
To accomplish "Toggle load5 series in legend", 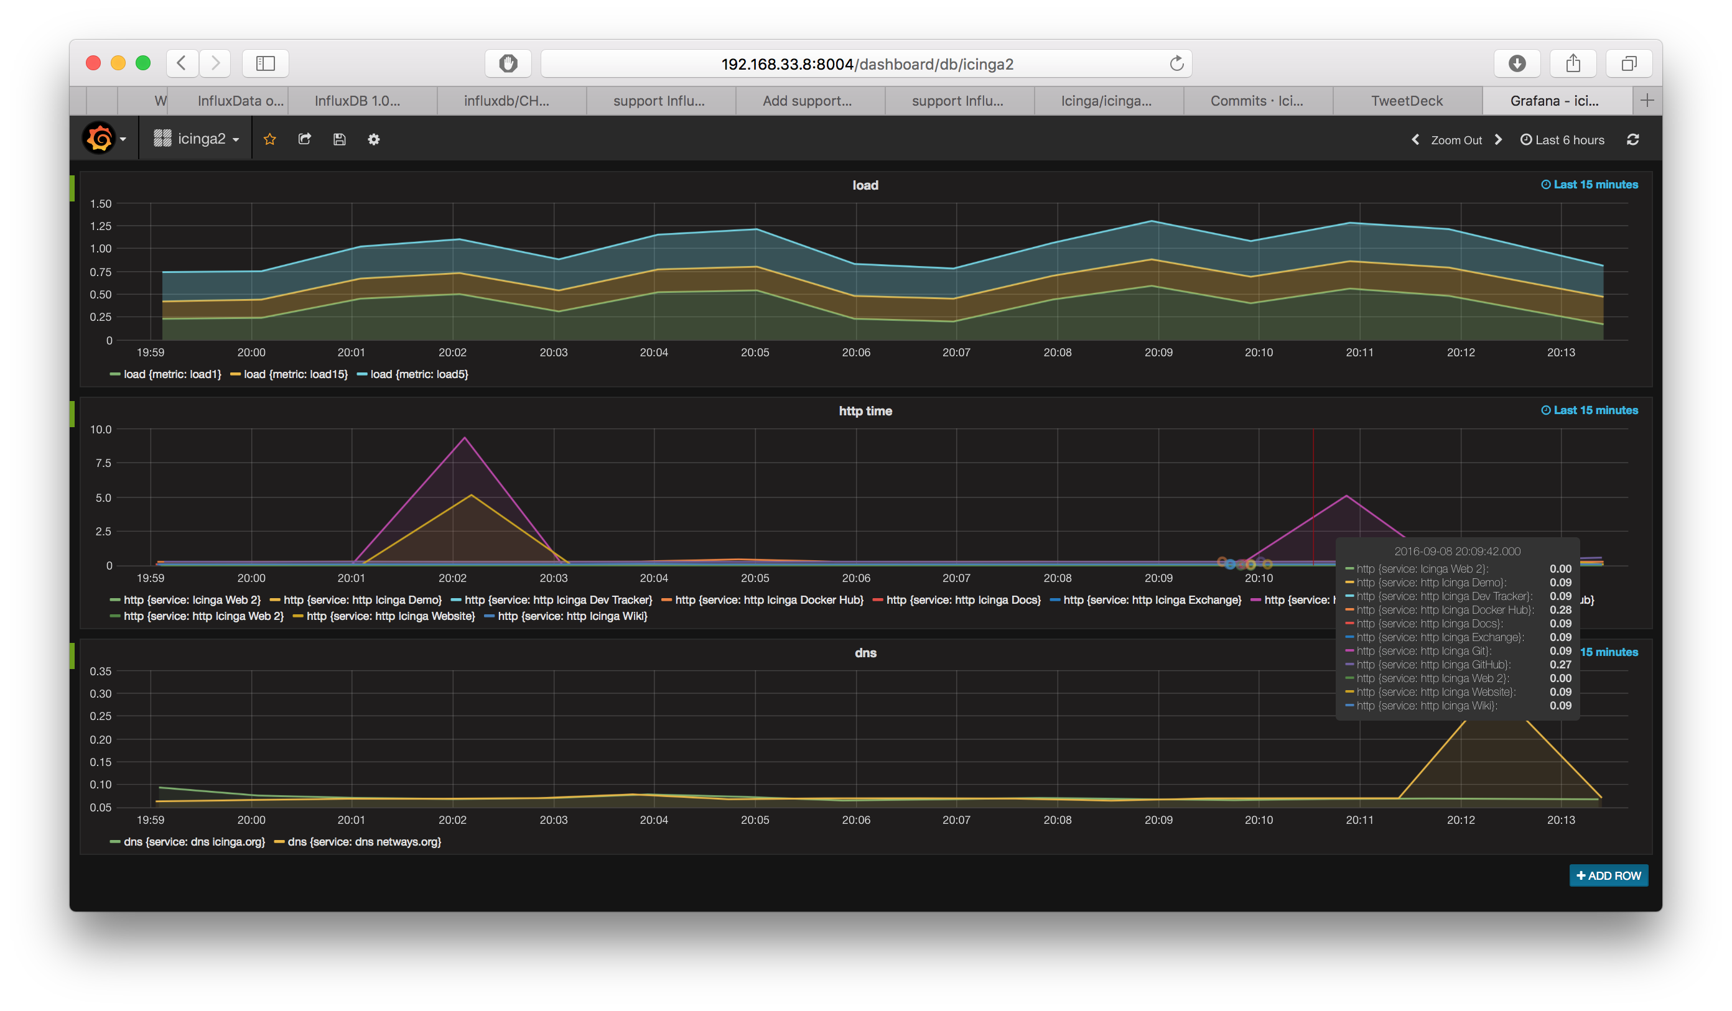I will click(419, 374).
